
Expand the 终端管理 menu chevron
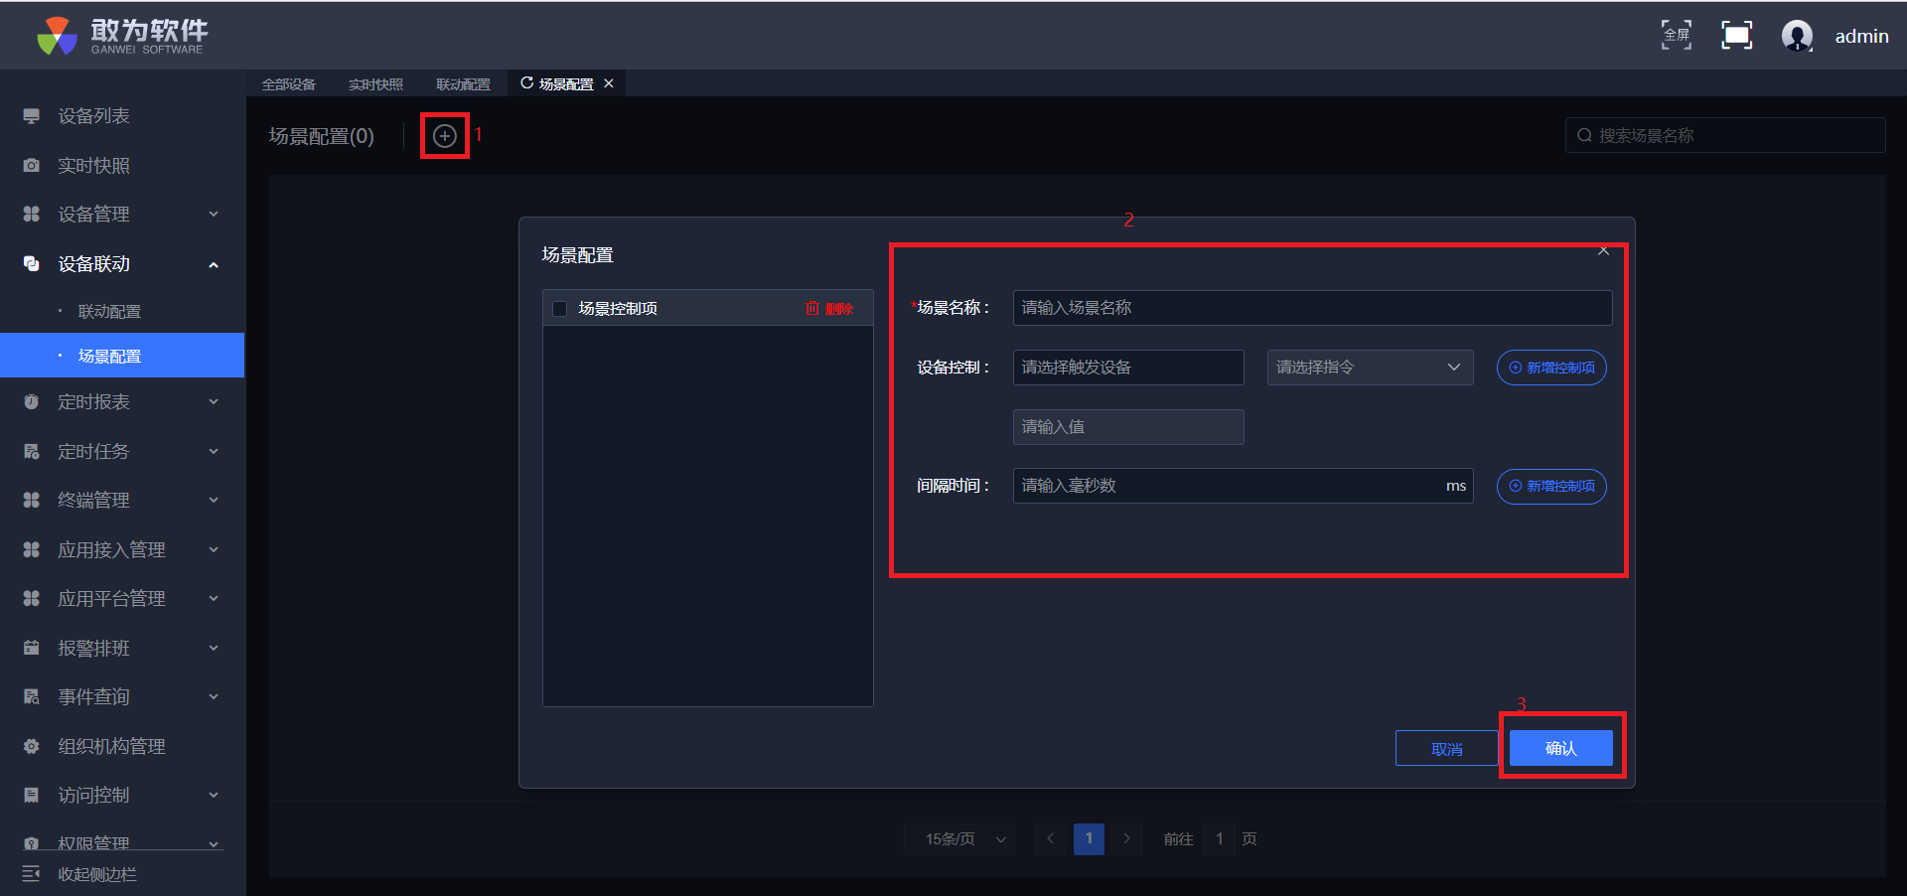(214, 501)
